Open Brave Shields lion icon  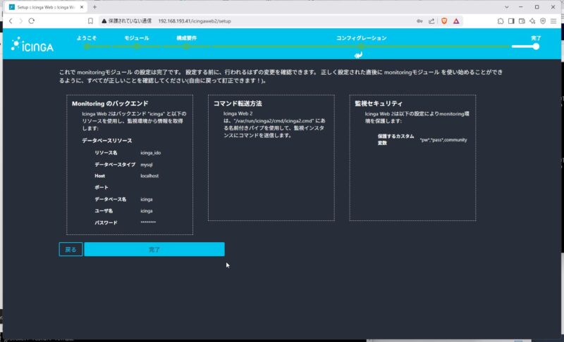pyautogui.click(x=444, y=21)
